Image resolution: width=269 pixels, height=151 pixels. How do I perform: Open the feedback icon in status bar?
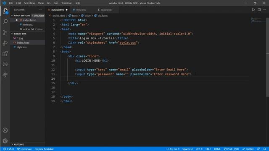click(258, 149)
